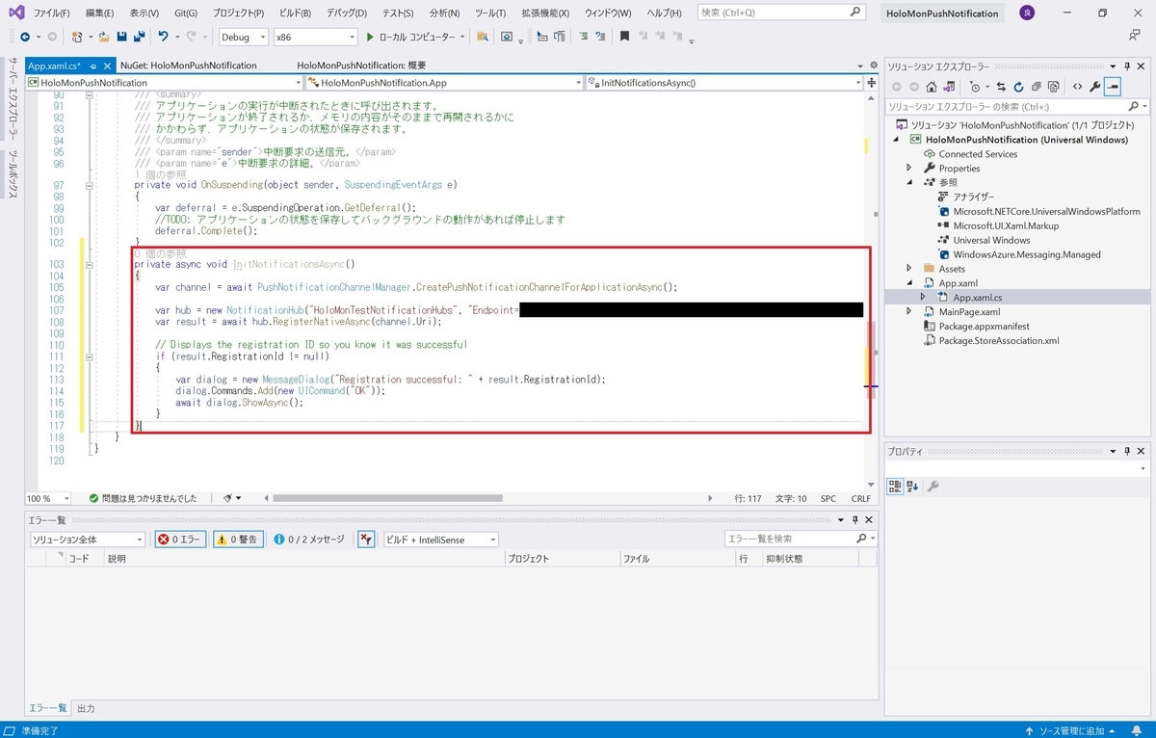Expand the Properties node in Solution Explorer
1156x738 pixels.
[908, 168]
